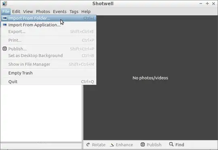This screenshot has height=150, width=218.
Task: Choose Quit from File menu
Action: coord(48,82)
